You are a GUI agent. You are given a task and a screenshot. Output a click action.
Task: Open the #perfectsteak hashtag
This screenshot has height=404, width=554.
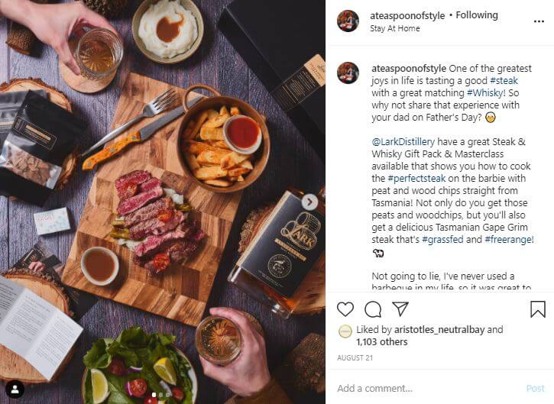pos(416,179)
